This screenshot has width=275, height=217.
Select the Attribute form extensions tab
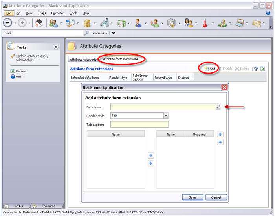coord(120,59)
